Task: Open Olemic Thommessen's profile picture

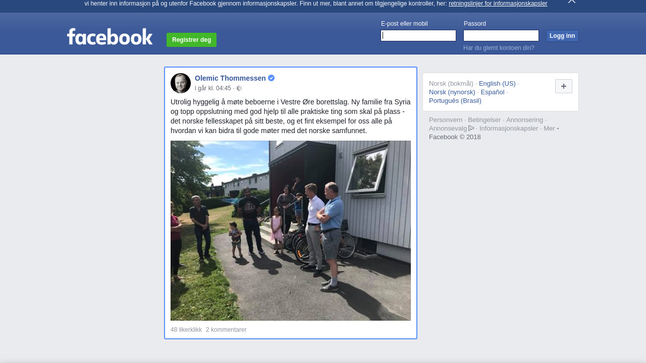Action: [x=181, y=83]
